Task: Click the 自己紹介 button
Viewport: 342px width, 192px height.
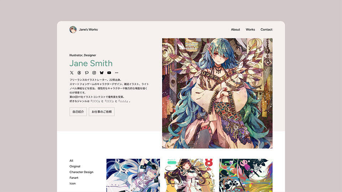Action: coord(78,112)
